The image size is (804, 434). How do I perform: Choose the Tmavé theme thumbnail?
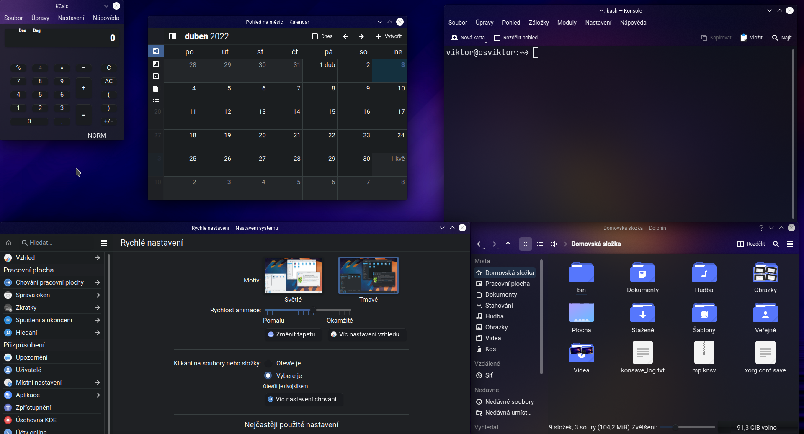[x=368, y=275]
